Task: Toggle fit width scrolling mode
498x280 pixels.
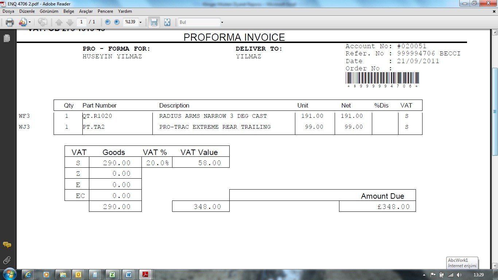Action: click(x=154, y=22)
